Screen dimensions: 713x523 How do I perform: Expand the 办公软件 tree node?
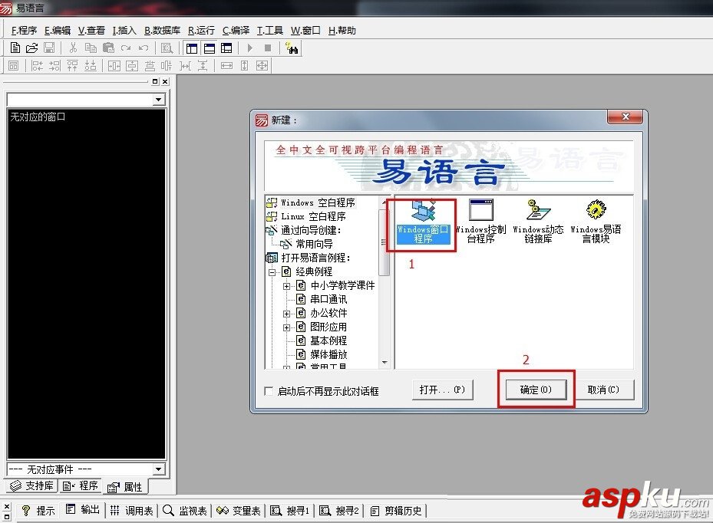pos(286,314)
